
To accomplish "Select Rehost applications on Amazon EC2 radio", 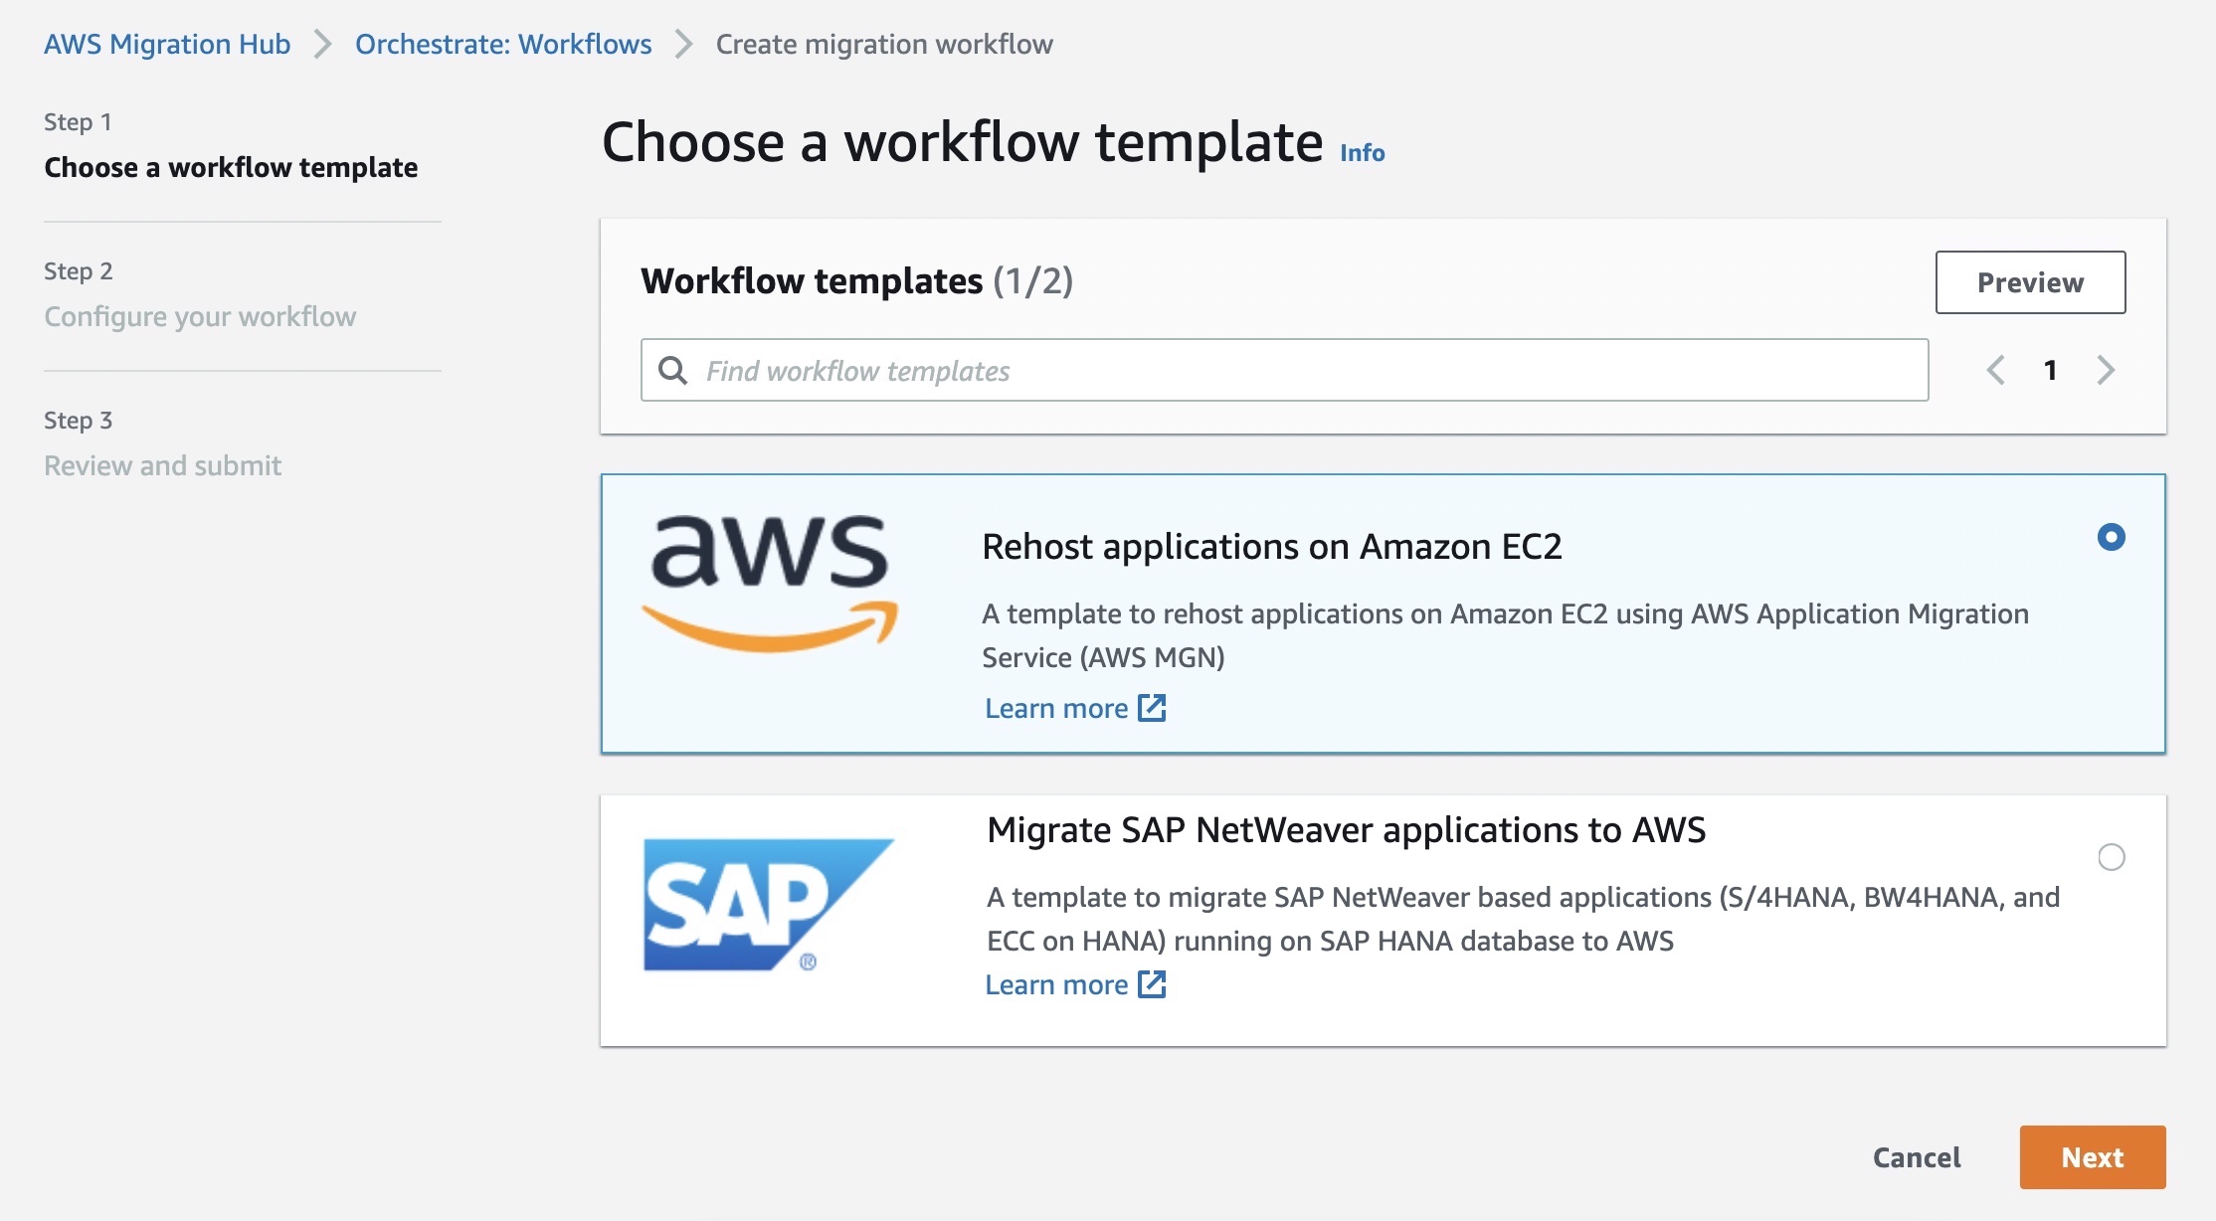I will (x=2111, y=537).
